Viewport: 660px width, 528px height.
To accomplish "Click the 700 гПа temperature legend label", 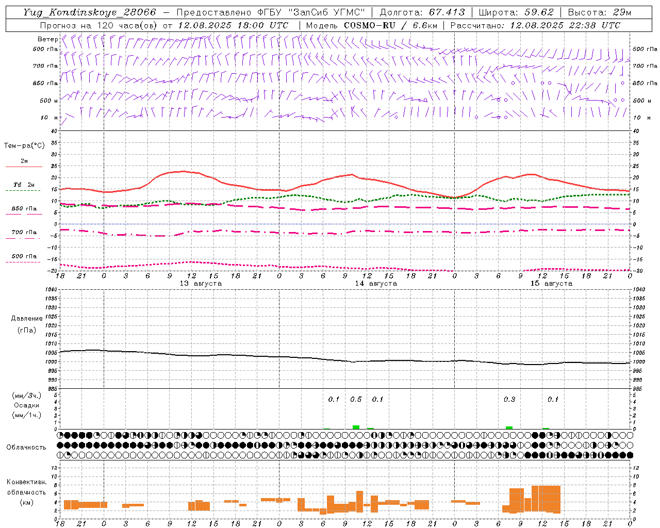I will (x=24, y=233).
